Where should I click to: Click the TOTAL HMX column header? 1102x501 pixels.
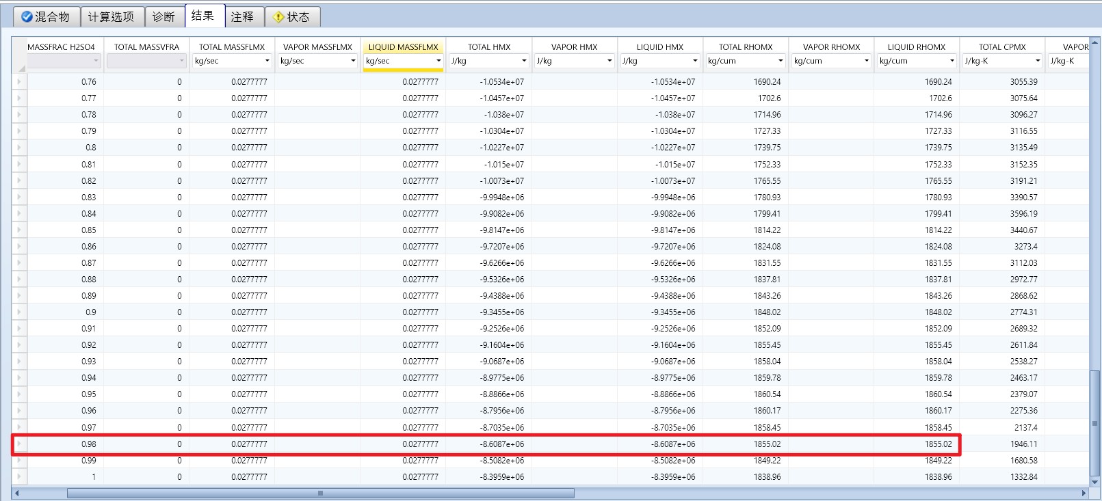point(488,46)
